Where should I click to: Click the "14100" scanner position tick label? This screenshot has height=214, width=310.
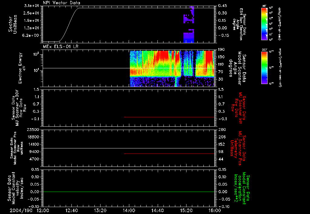pyautogui.click(x=33, y=144)
